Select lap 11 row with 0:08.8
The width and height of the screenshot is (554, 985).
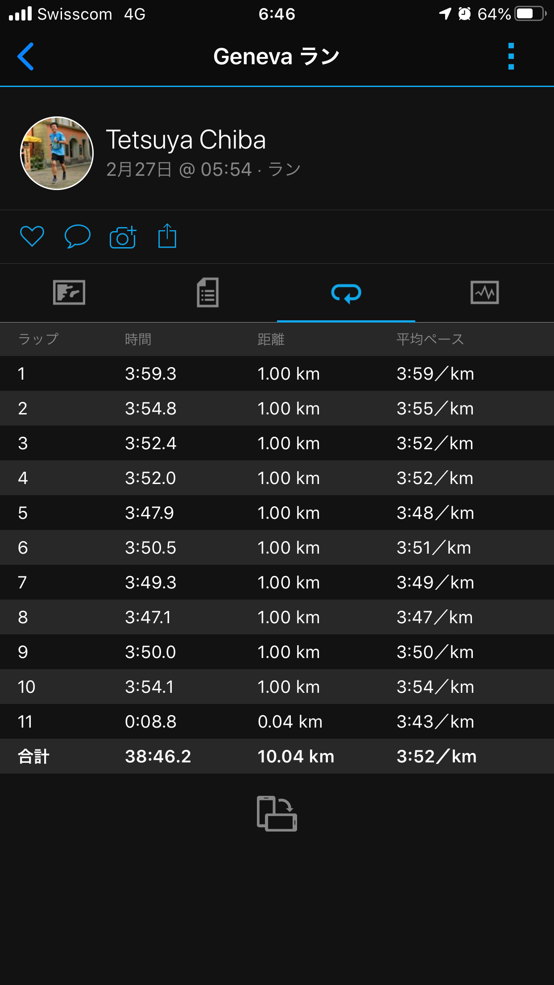click(277, 721)
